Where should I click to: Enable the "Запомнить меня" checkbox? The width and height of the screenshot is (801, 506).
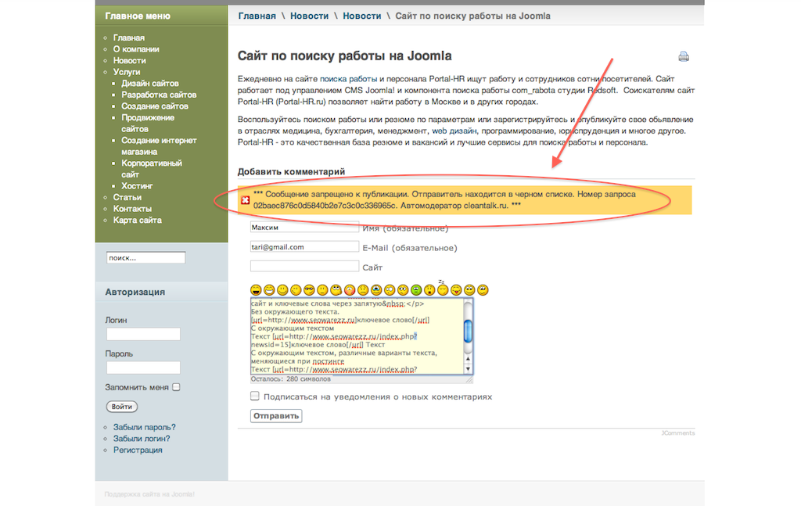176,386
